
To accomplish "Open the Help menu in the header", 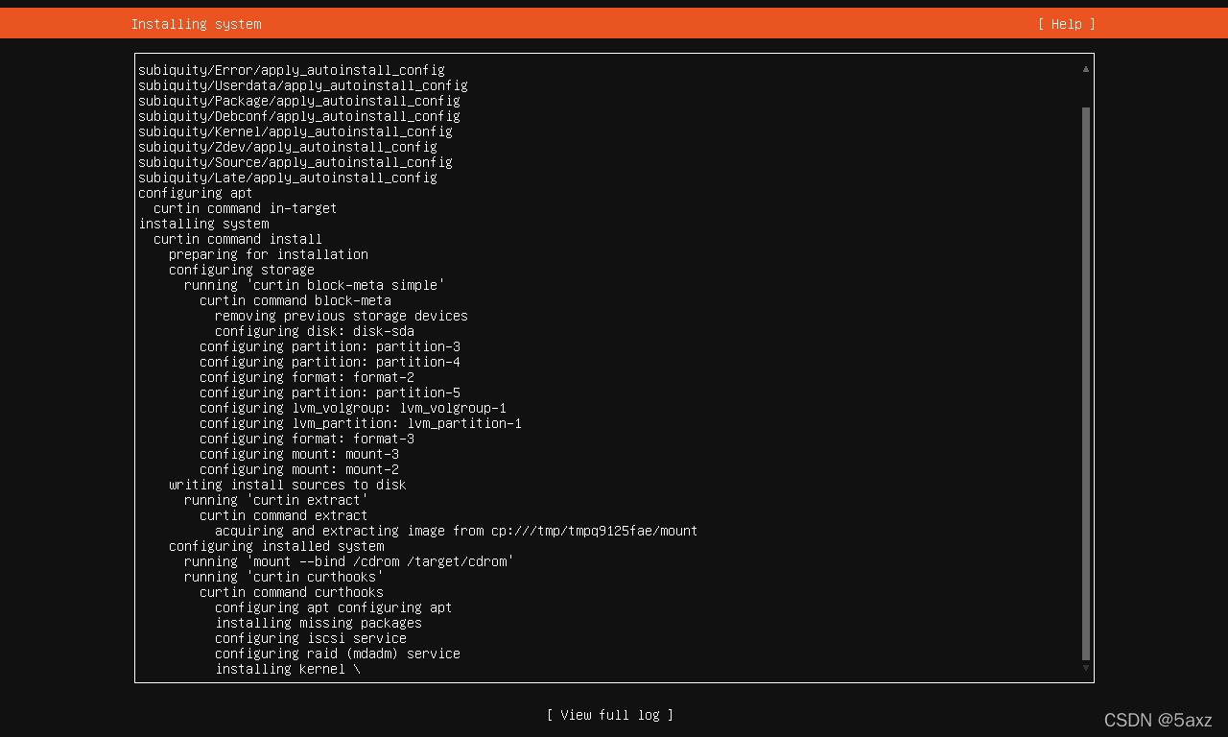I will click(x=1066, y=24).
